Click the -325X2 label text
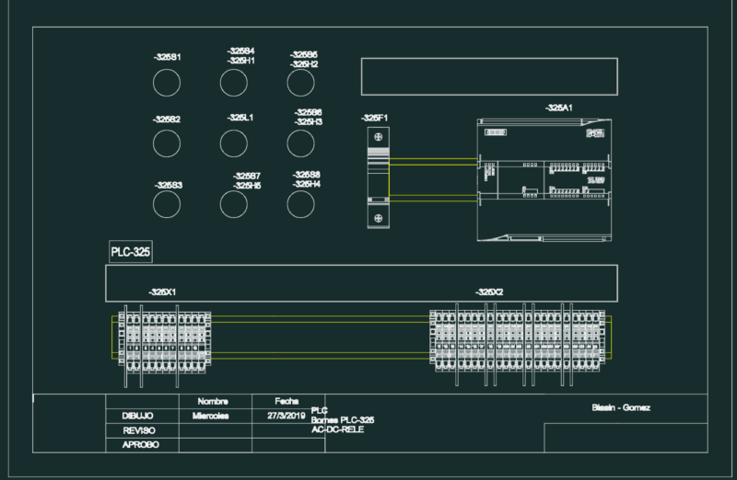The image size is (737, 480). (489, 292)
